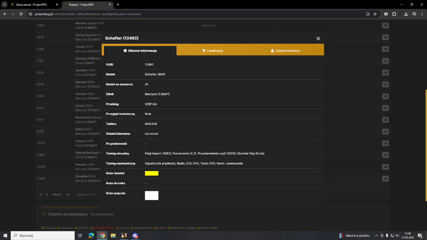Switch to Ostatni kierowcy tab
427x240 pixels.
[285, 51]
